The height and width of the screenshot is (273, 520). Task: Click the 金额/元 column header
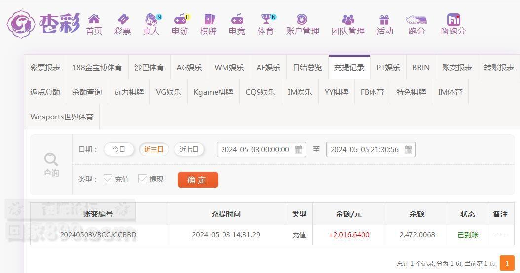click(348, 214)
